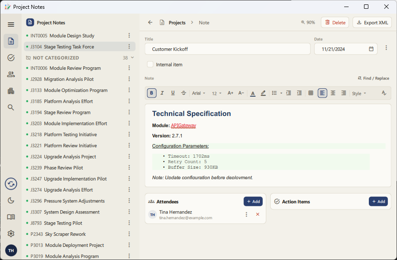
Task: Click the Delete button
Action: [335, 22]
